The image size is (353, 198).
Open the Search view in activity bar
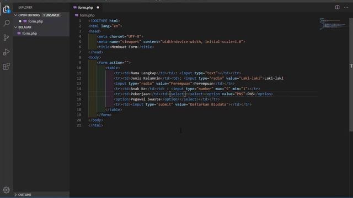click(7, 23)
